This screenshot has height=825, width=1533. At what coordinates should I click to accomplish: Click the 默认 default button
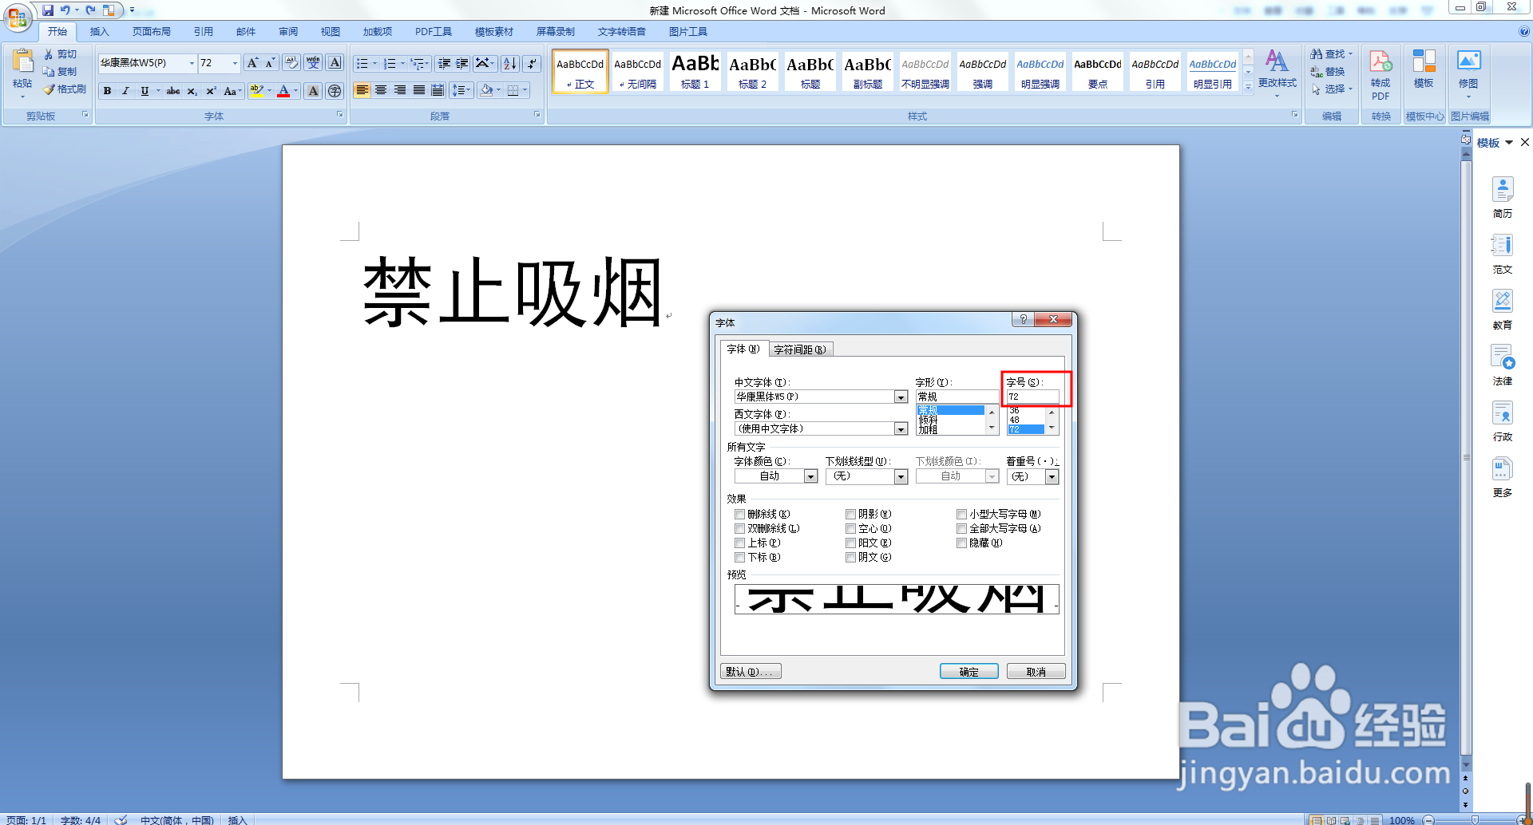750,671
